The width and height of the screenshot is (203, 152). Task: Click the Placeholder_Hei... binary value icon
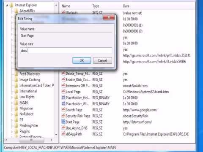[63, 98]
